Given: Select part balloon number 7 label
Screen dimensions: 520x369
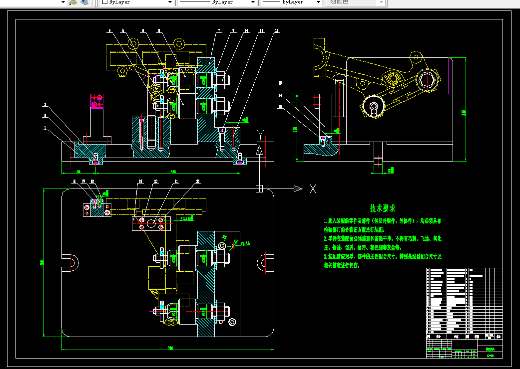Looking at the screenshot, I should pyautogui.click(x=219, y=31).
